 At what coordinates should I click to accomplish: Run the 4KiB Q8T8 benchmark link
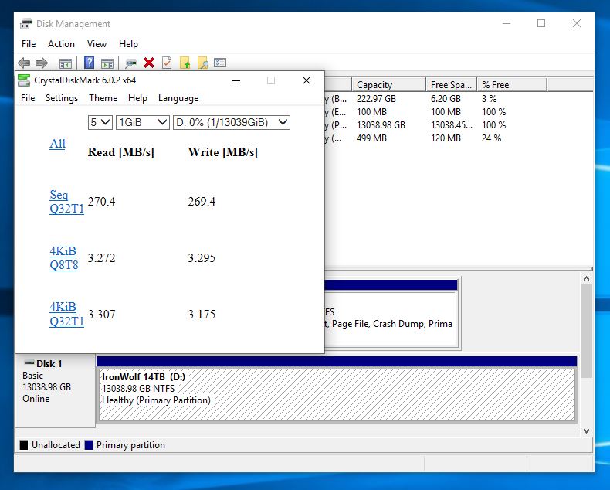[64, 258]
